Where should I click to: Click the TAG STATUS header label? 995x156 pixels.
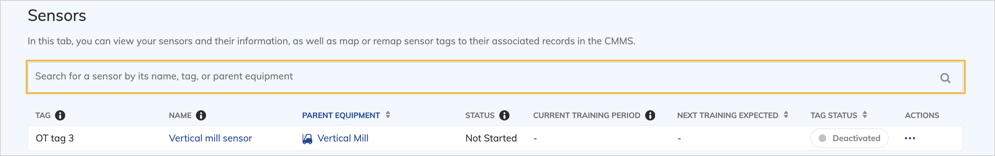point(833,116)
